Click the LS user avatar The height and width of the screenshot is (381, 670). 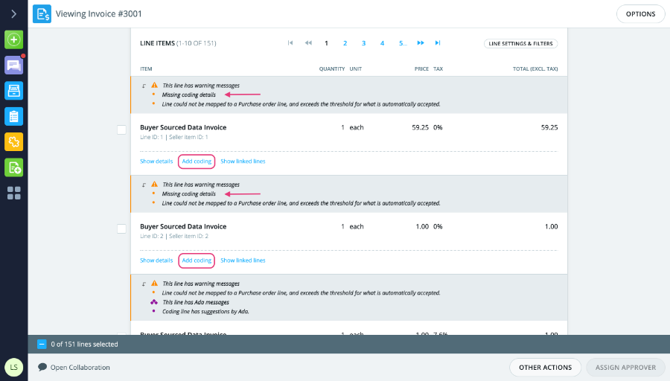pyautogui.click(x=13, y=368)
